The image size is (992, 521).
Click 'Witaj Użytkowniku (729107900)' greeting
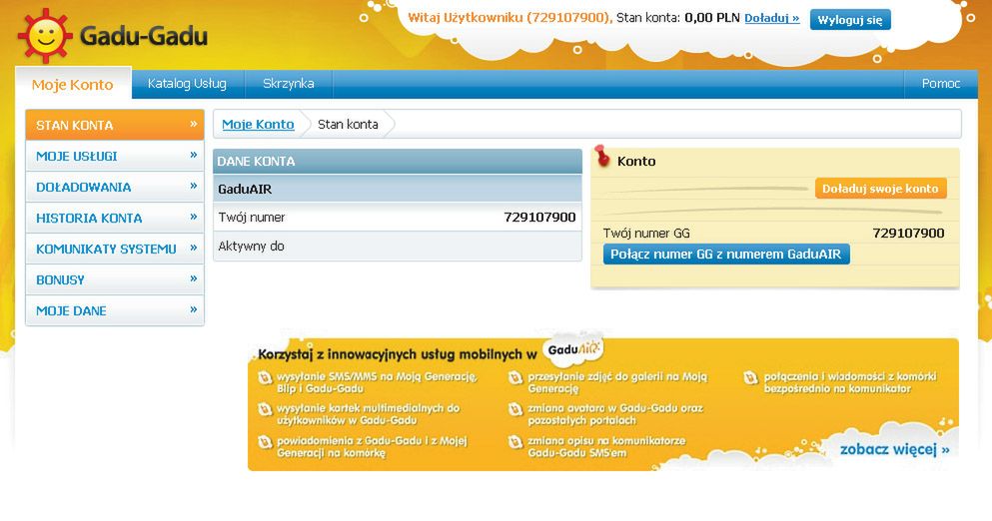coord(509,18)
